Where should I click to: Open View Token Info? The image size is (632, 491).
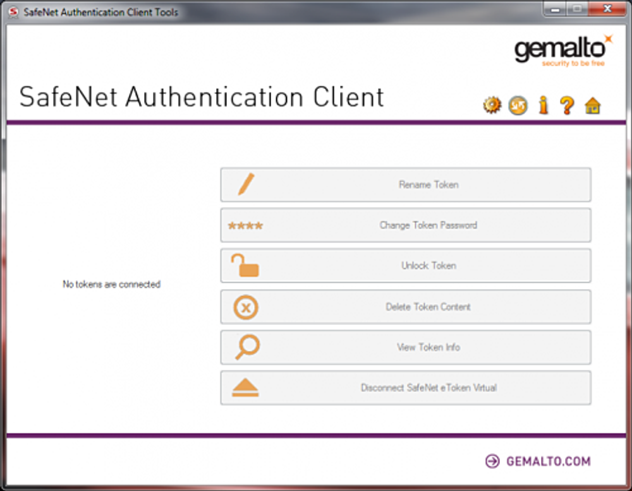(x=406, y=347)
